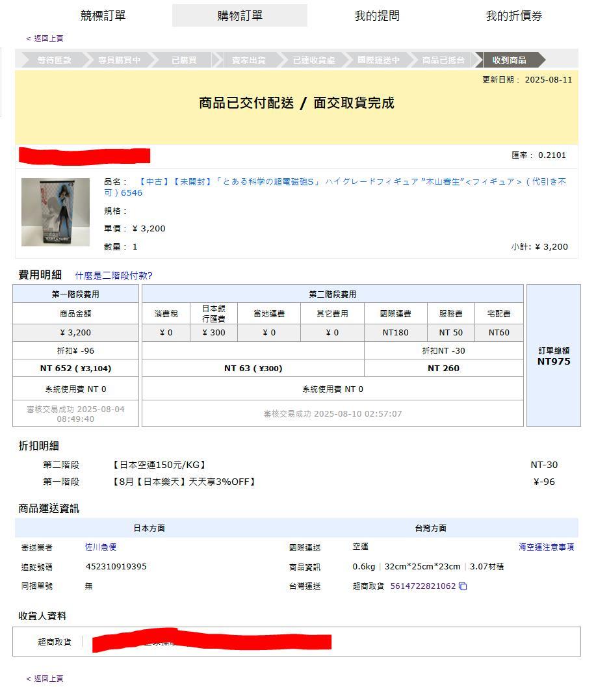This screenshot has height=689, width=596.
Task: Select the highlighted 收到商品 progress step
Action: [509, 60]
